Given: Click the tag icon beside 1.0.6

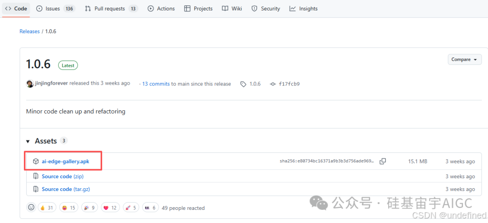Looking at the screenshot, I should click(x=244, y=84).
